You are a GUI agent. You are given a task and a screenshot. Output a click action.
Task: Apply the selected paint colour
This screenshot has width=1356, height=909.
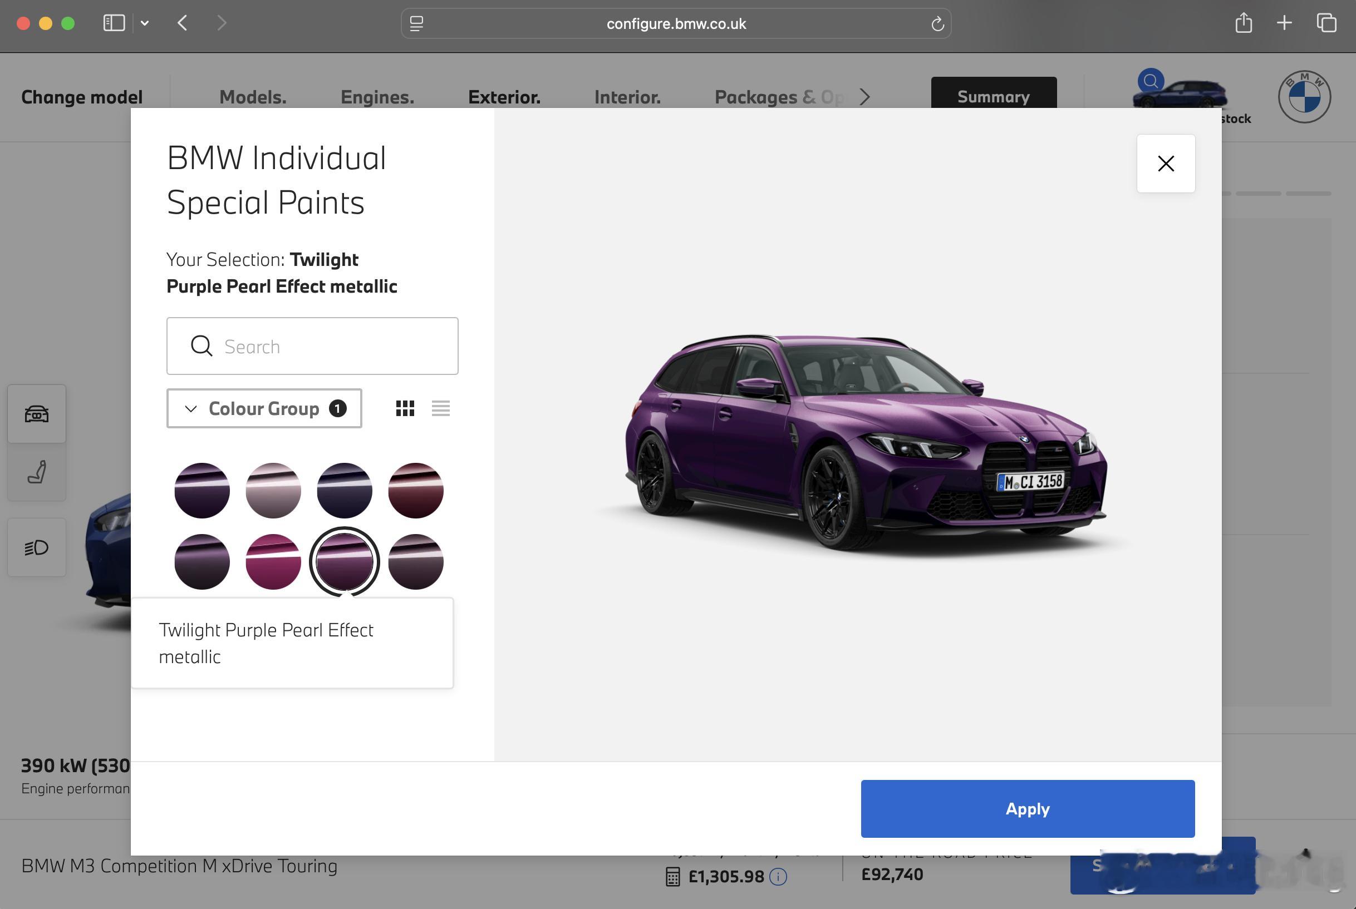tap(1027, 808)
